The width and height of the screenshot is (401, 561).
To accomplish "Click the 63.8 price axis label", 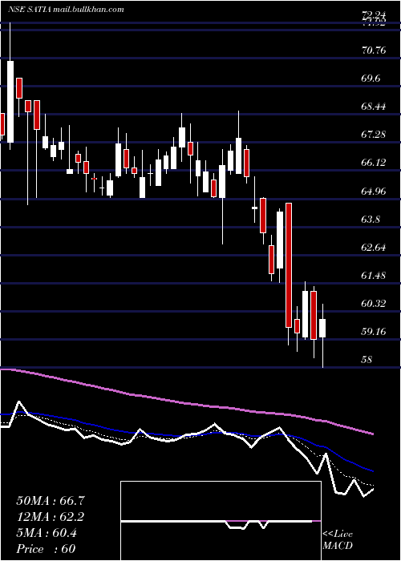I will pyautogui.click(x=371, y=220).
